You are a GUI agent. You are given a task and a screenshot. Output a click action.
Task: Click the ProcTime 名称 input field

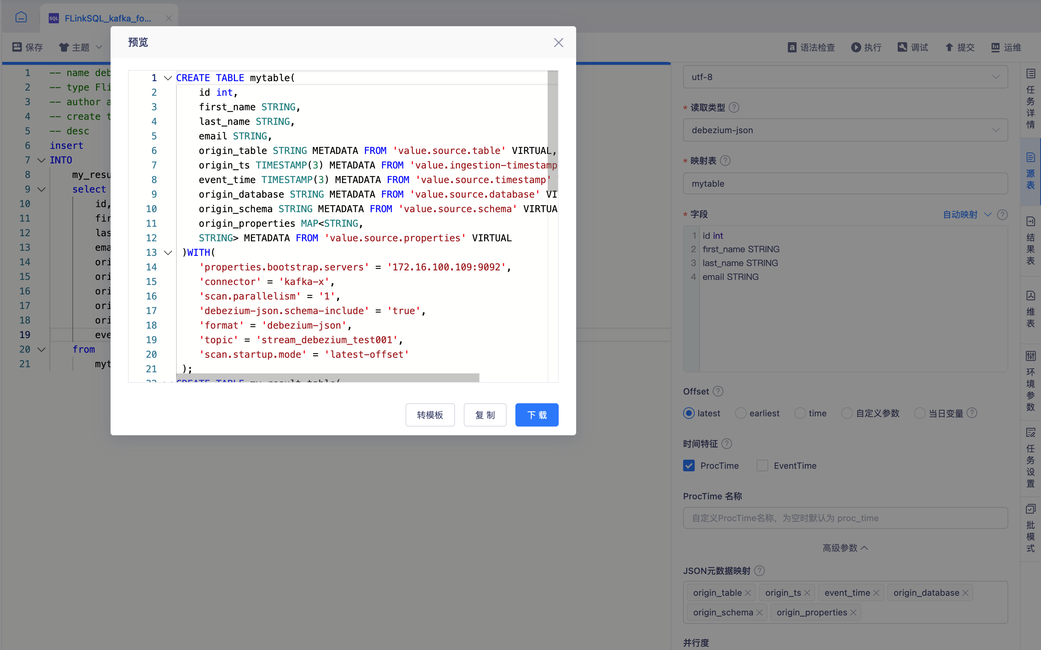point(845,518)
